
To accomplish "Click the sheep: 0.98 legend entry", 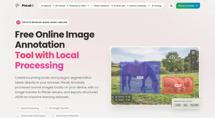I will click(x=123, y=100).
